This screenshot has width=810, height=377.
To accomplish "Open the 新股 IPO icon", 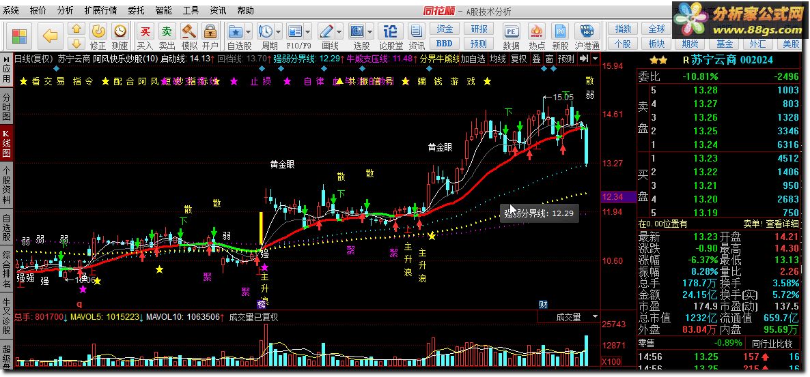I will pyautogui.click(x=559, y=31).
